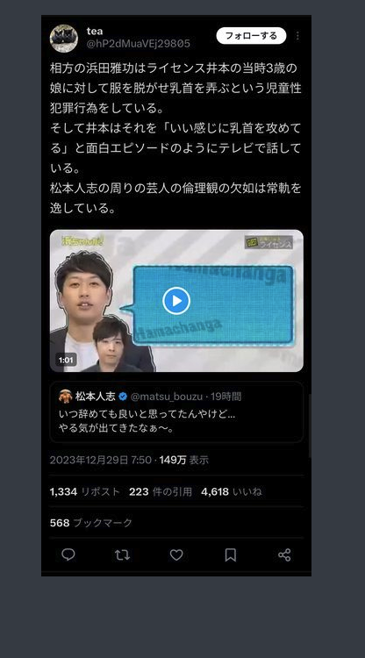This screenshot has height=658, width=365.
Task: Bookmark the post with bookmark icon
Action: click(231, 554)
